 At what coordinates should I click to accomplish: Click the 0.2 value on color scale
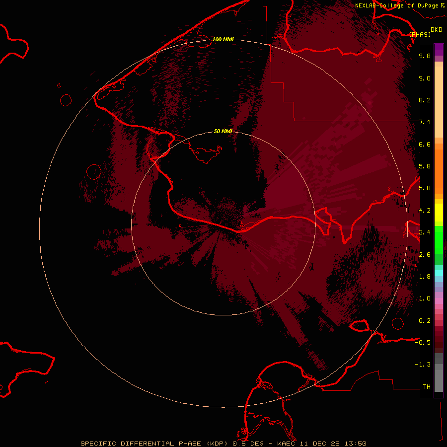point(425,321)
